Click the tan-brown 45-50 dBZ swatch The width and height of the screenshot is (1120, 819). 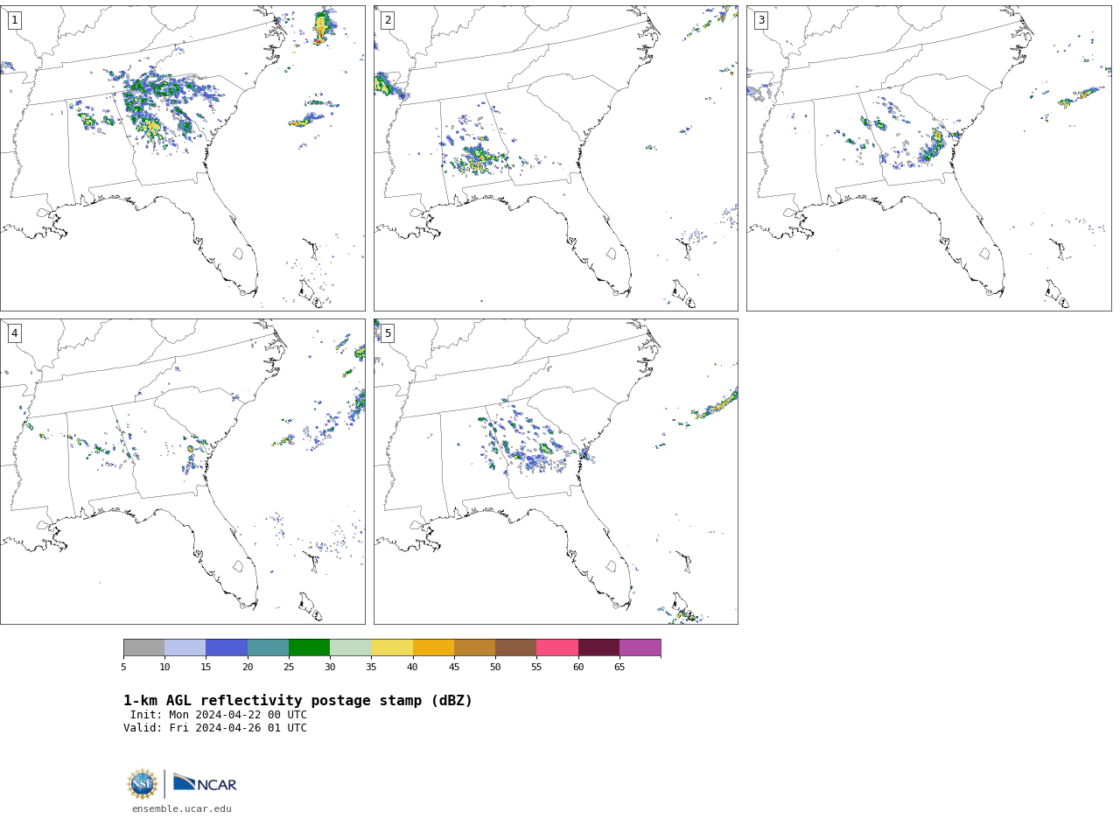click(474, 647)
